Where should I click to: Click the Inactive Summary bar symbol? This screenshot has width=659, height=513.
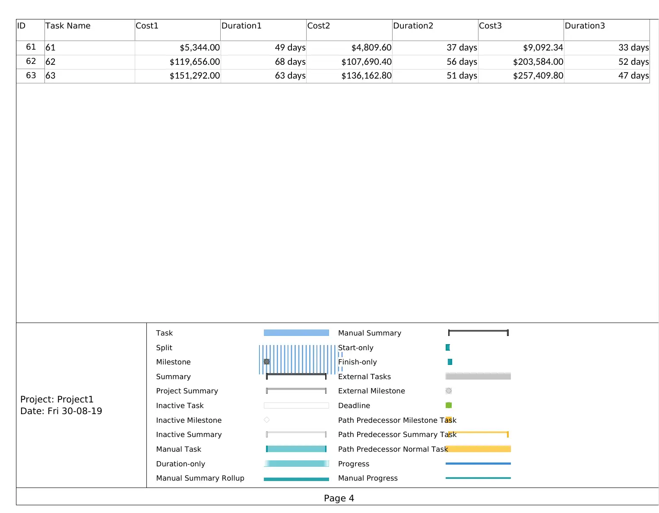[296, 434]
